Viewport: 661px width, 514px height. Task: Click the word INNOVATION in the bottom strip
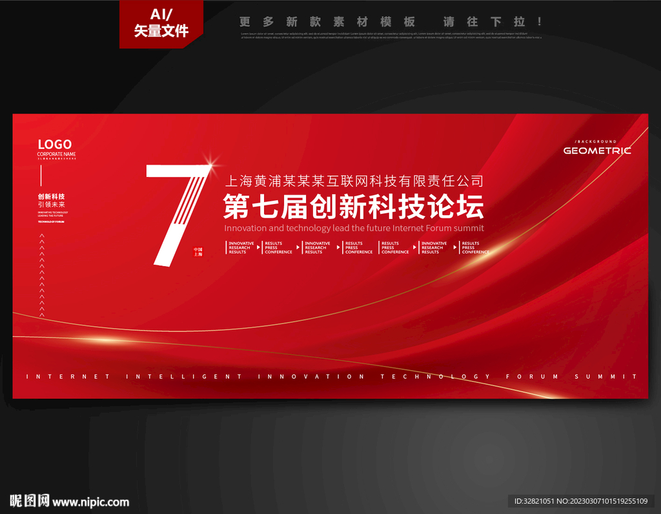pyautogui.click(x=311, y=376)
